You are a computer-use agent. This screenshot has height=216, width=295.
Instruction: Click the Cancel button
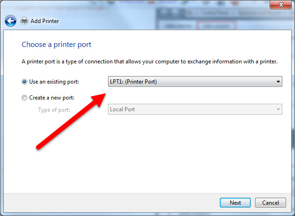click(x=271, y=203)
